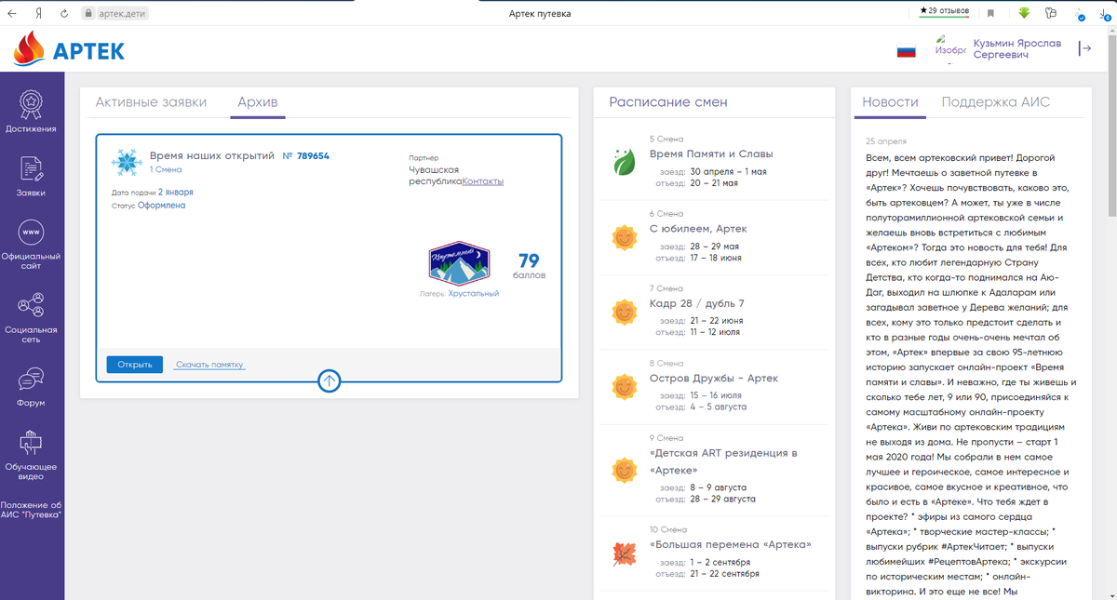Click the Russian flag language icon
The width and height of the screenshot is (1117, 600).
906,50
